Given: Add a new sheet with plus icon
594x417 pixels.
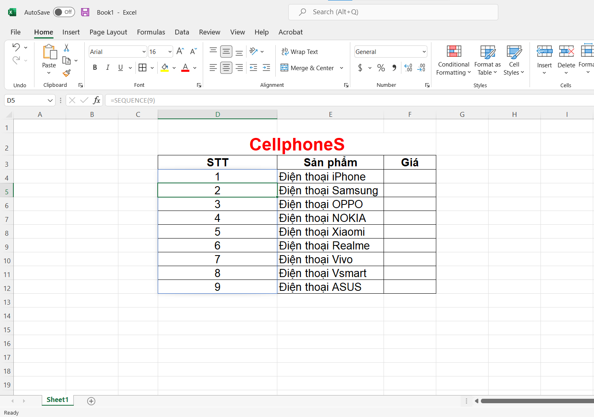Looking at the screenshot, I should (91, 401).
